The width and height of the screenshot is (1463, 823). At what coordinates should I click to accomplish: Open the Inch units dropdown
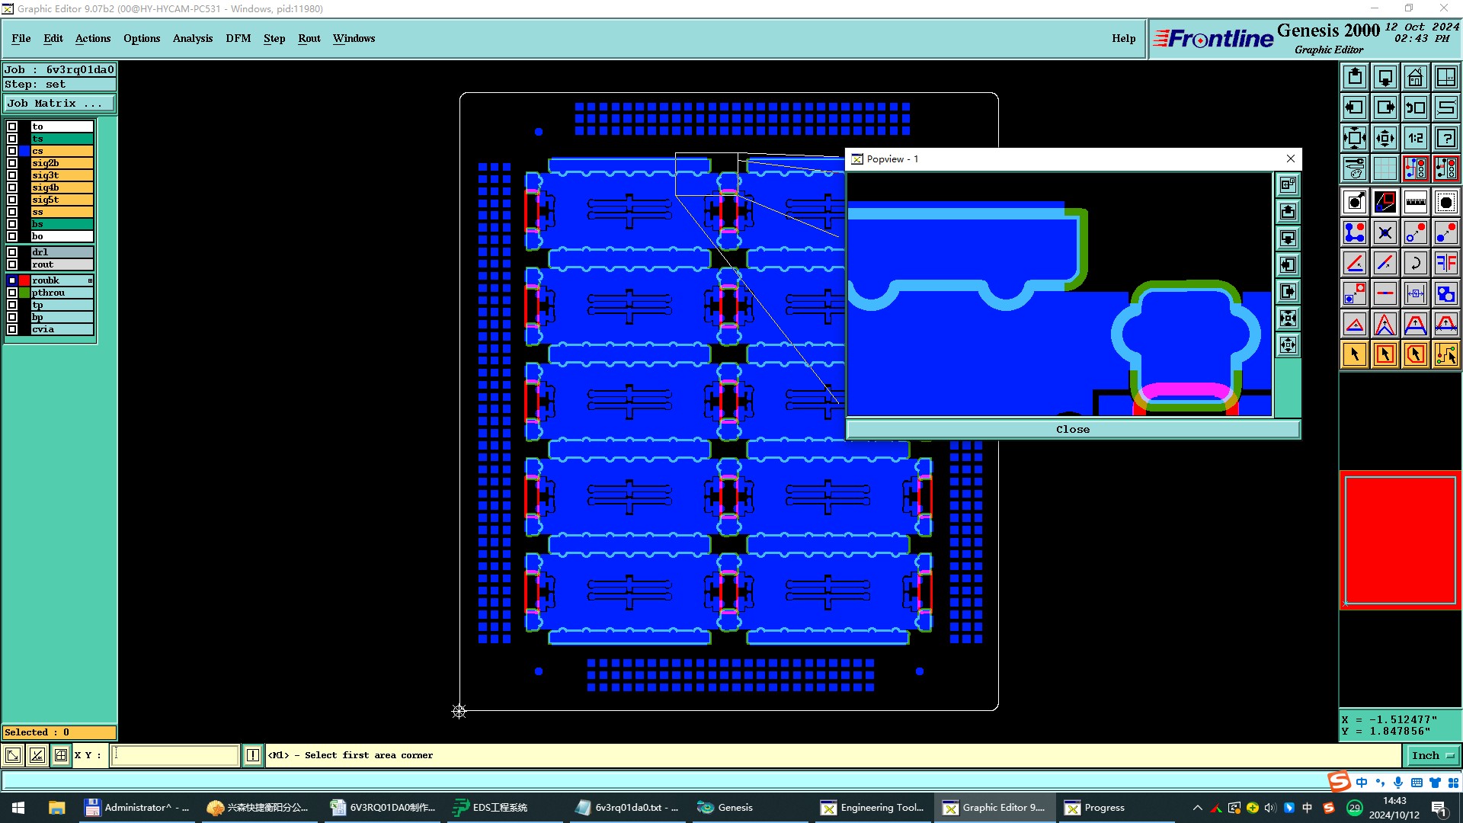tap(1433, 755)
